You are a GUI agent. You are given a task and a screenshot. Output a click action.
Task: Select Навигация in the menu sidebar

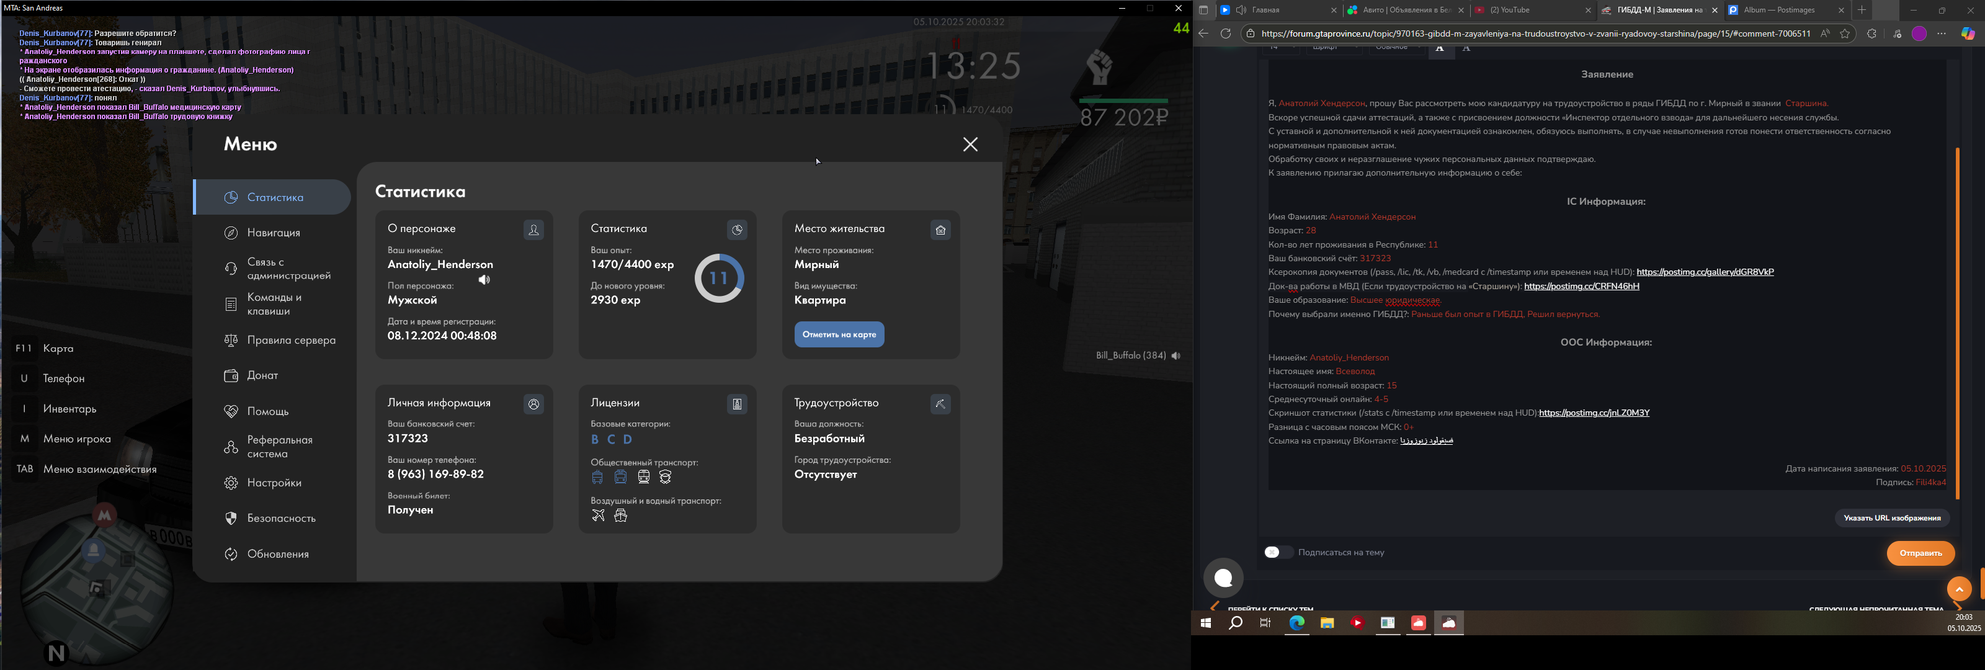coord(274,233)
